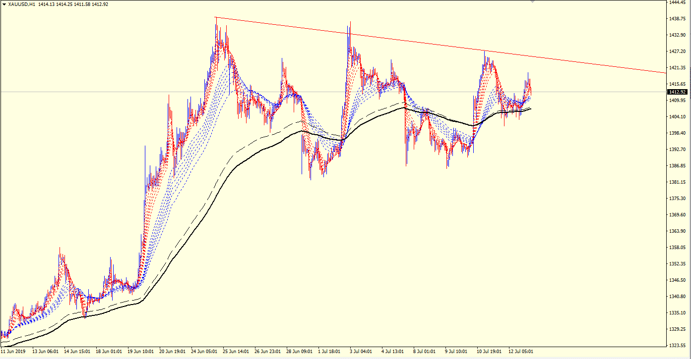Viewport: 691px width, 359px height.
Task: Click the 1323.55 price axis label
Action: 677,346
